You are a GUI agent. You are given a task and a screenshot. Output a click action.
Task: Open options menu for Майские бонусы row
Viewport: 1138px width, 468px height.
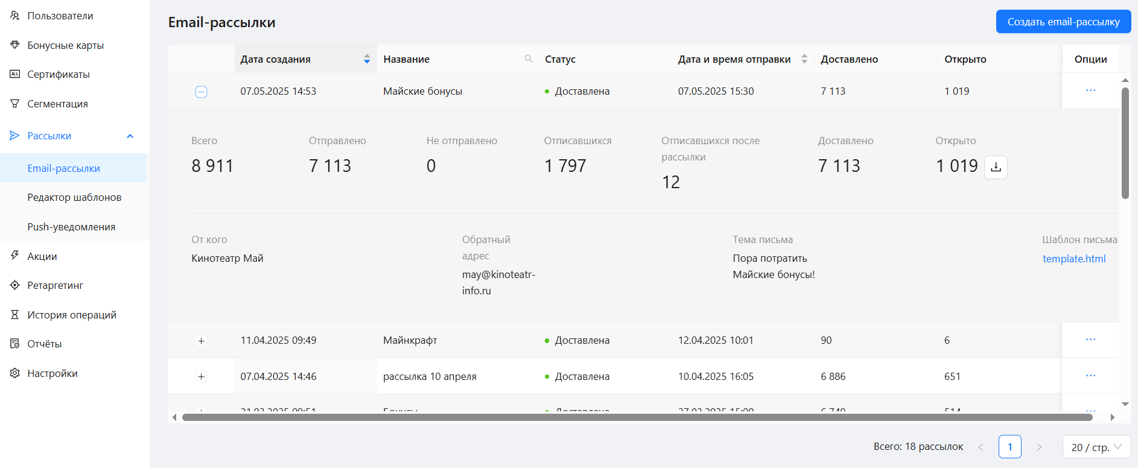1090,90
